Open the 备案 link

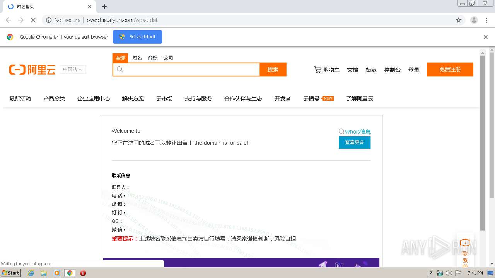pyautogui.click(x=371, y=70)
